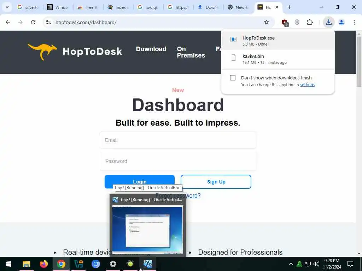Open the network tray icon
This screenshot has height=271, width=362.
point(308,264)
